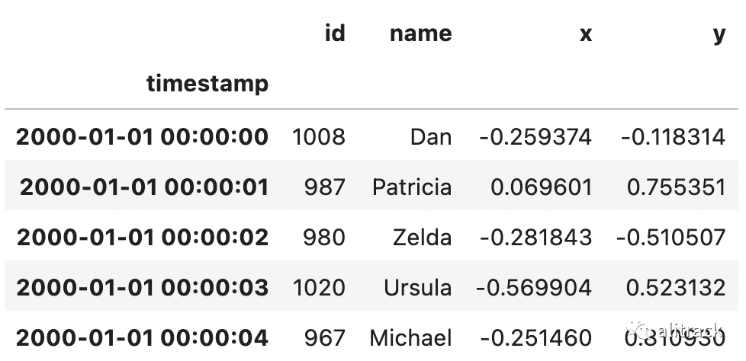The height and width of the screenshot is (361, 746).
Task: Click row index 2000-01-01 00:00:02
Action: (143, 238)
